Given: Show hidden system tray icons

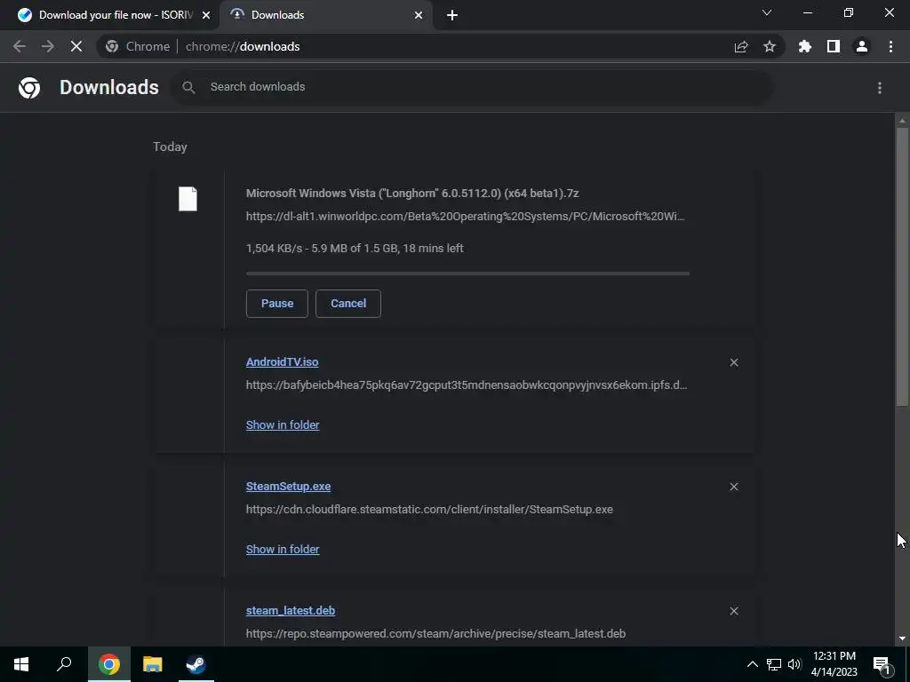Looking at the screenshot, I should pyautogui.click(x=752, y=664).
